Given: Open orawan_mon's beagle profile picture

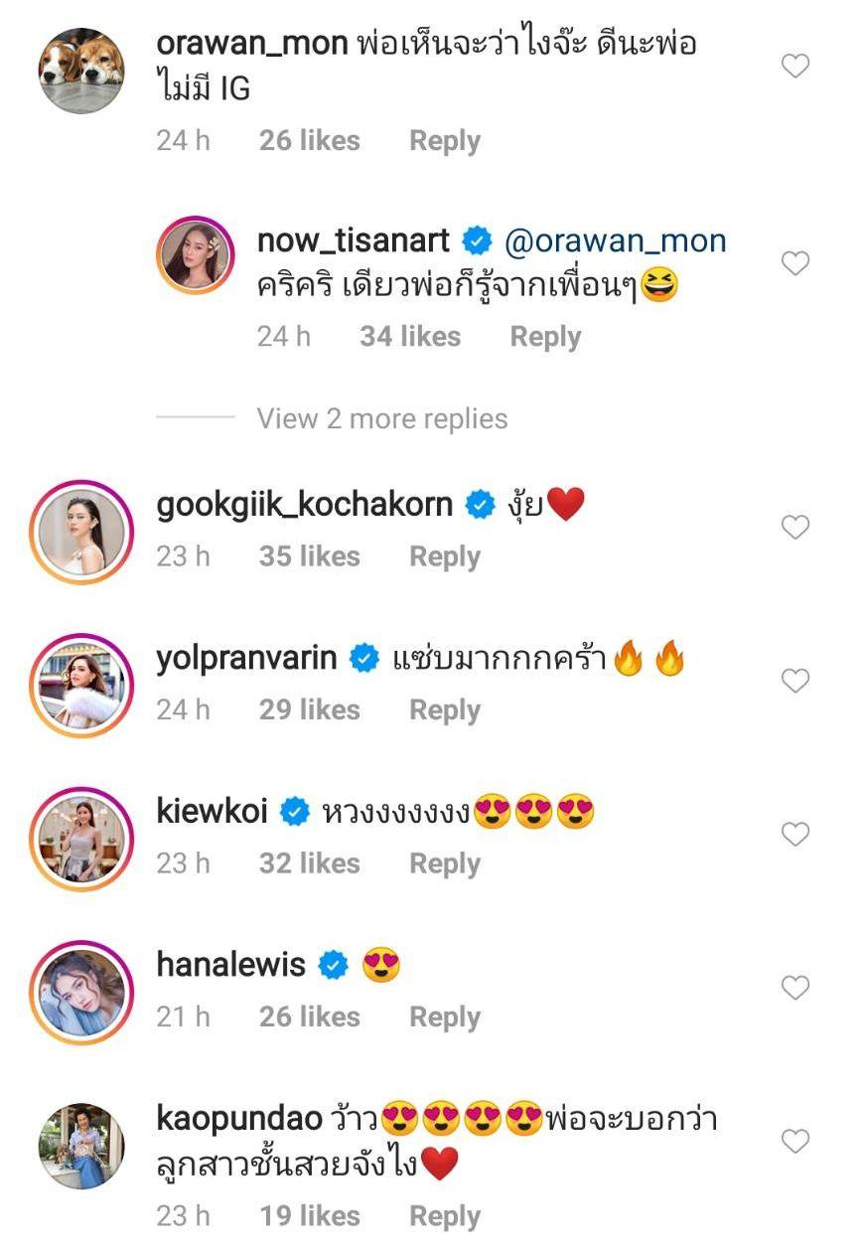Looking at the screenshot, I should coord(81,72).
